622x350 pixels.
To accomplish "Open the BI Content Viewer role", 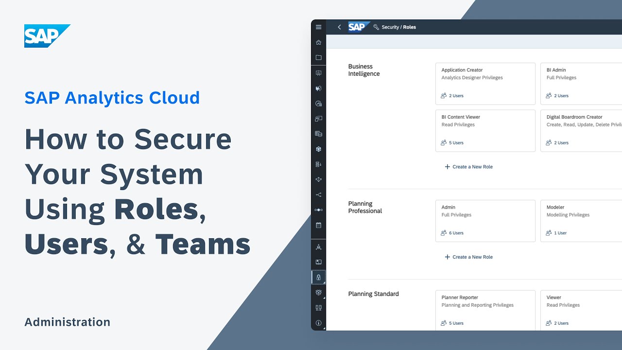I will click(x=485, y=131).
